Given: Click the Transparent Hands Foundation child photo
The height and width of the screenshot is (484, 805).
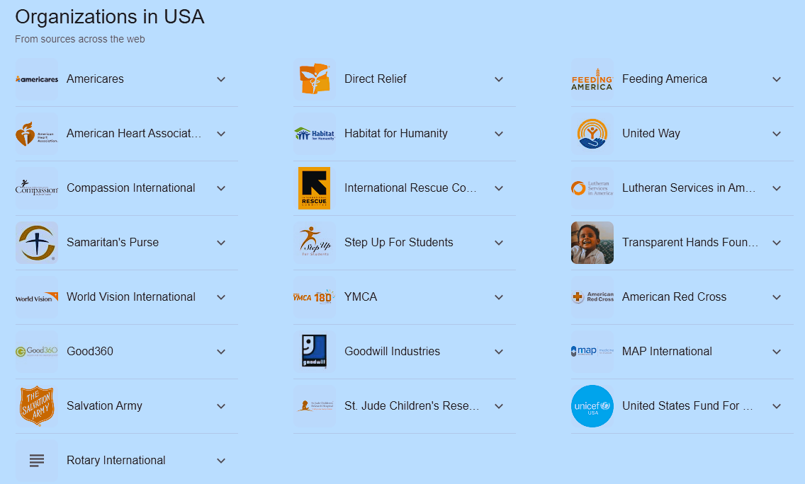Looking at the screenshot, I should pyautogui.click(x=592, y=243).
